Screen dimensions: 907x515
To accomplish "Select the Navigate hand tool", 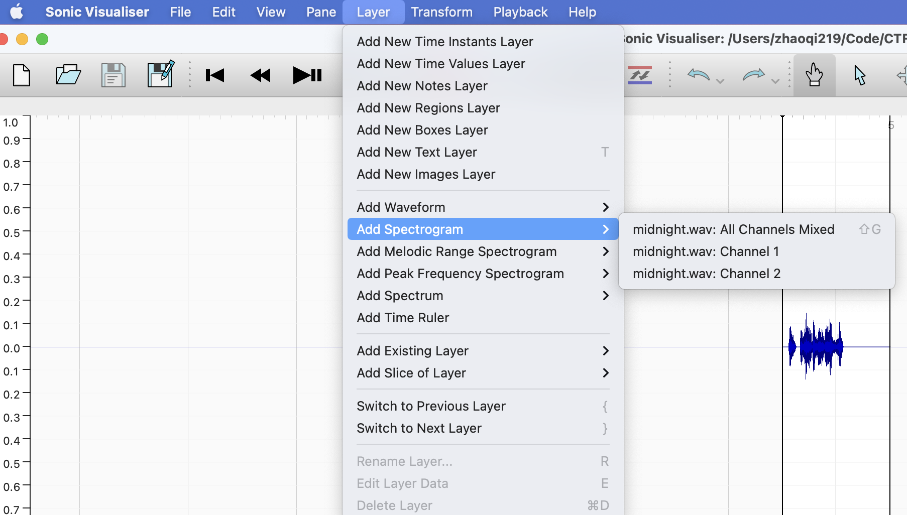I will tap(814, 75).
